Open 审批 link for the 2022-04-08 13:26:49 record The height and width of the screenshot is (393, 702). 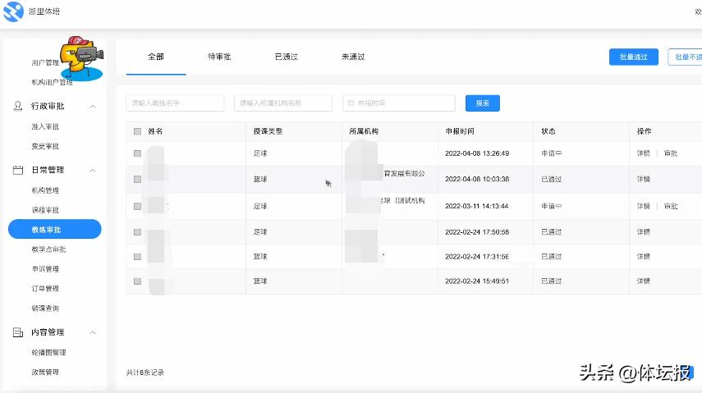pyautogui.click(x=671, y=153)
